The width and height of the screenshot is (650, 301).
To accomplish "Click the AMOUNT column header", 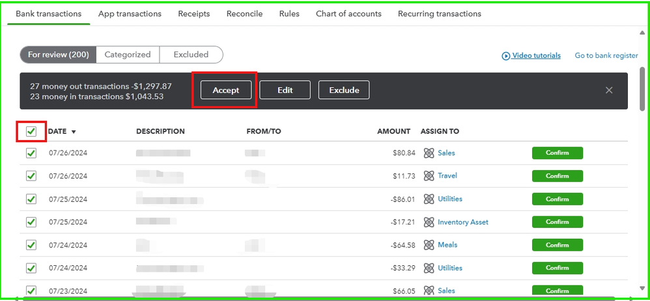I will click(x=394, y=132).
